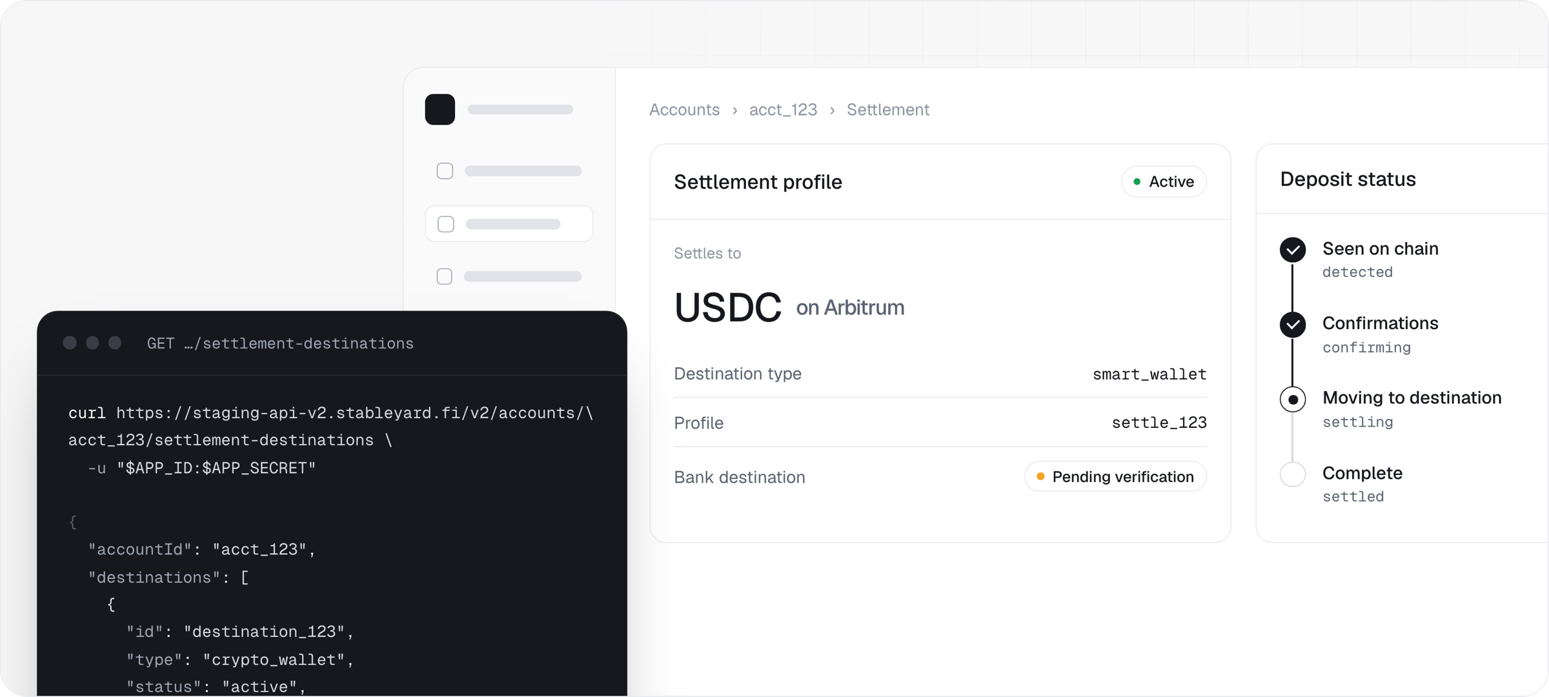
Task: Click the middle dot in terminal header
Action: (x=92, y=343)
